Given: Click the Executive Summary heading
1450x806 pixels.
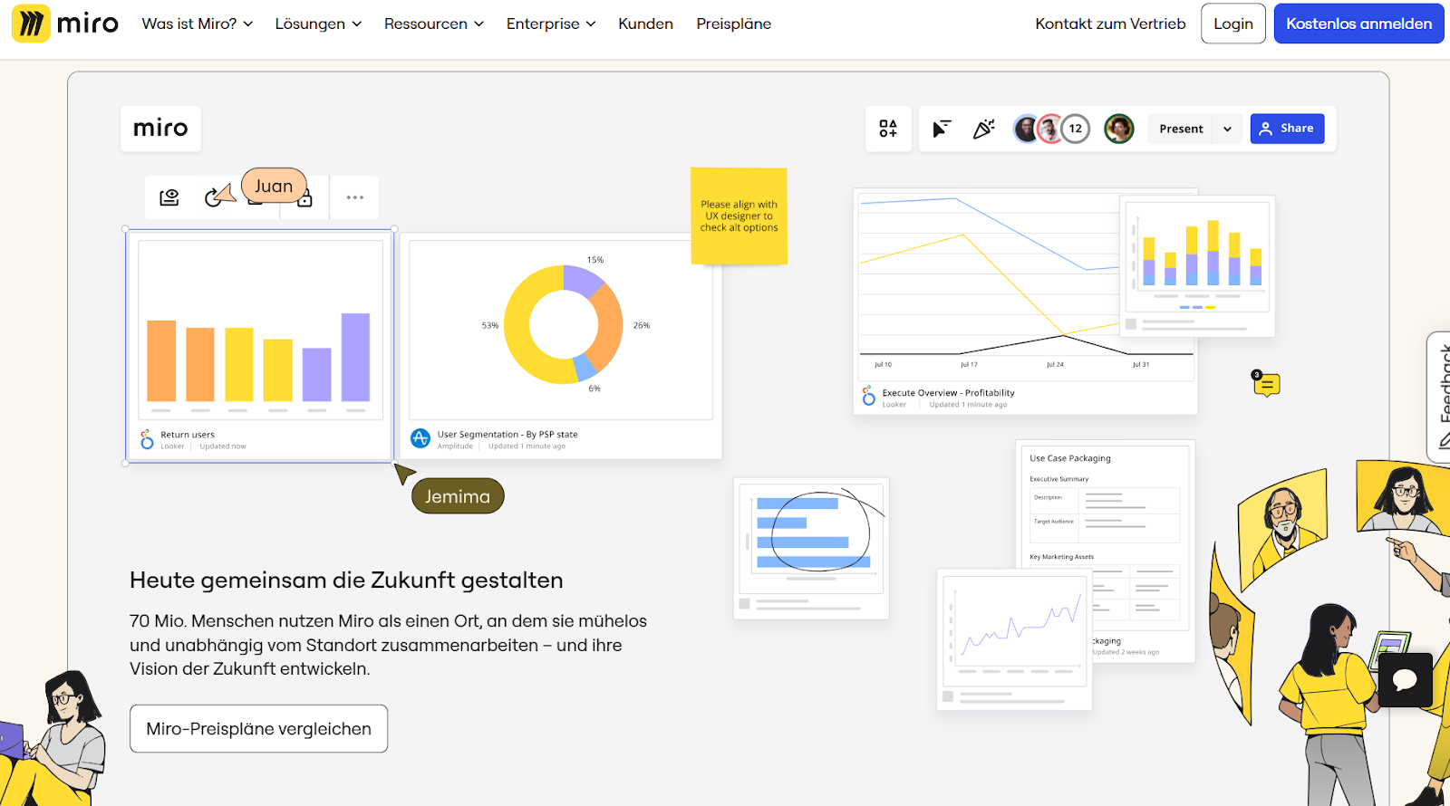Looking at the screenshot, I should click(x=1059, y=479).
